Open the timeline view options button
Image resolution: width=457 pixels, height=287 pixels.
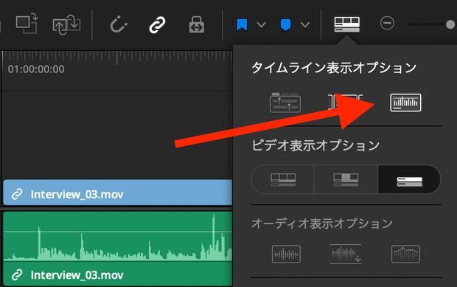pyautogui.click(x=347, y=24)
